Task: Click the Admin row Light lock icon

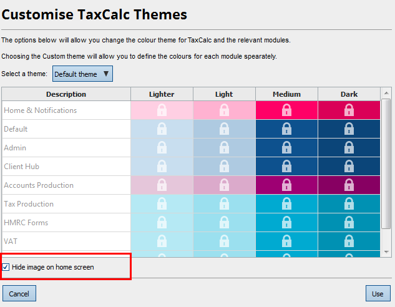Action: click(224, 148)
